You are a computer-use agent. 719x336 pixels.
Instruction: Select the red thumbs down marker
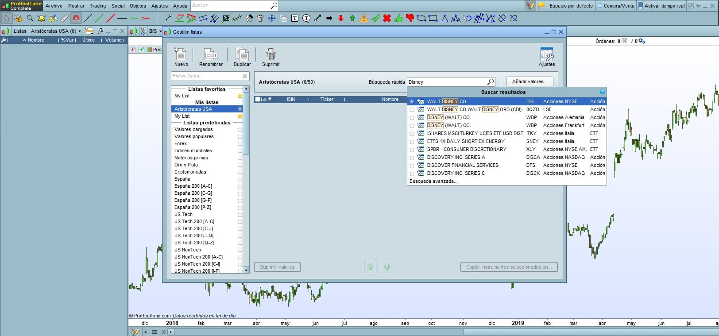(410, 18)
